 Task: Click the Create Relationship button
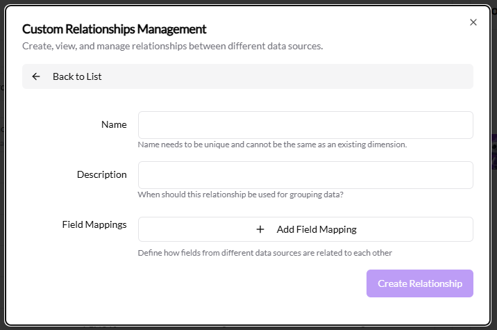click(x=419, y=283)
